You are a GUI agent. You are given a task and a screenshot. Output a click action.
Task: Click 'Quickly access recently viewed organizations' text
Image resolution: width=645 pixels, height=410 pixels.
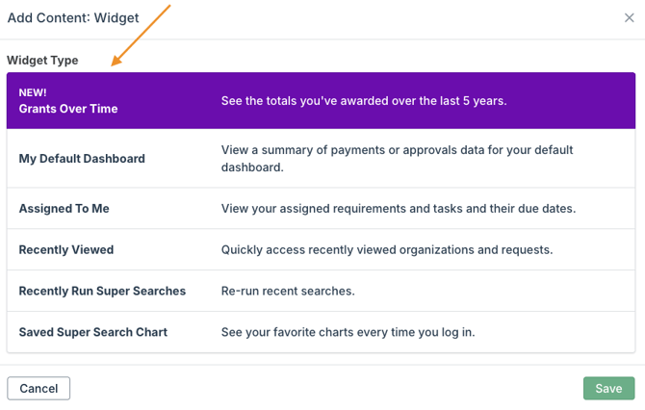(387, 249)
